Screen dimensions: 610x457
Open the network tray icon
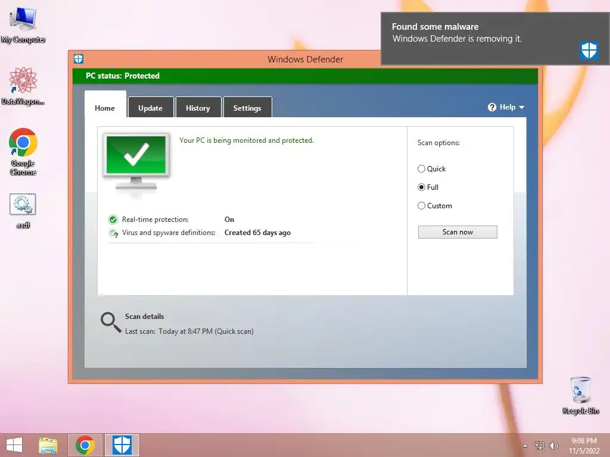(x=540, y=445)
